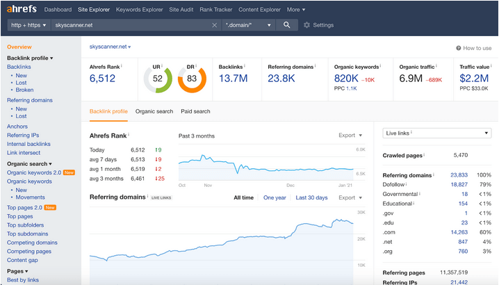Open the http + https protocol dropdown
499x285 pixels.
[x=28, y=25]
